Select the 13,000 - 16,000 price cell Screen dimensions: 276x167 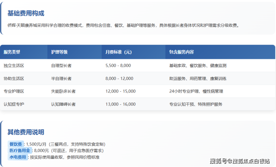120,104
